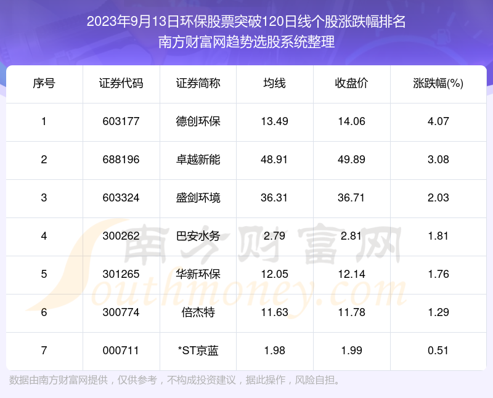
Task: Click average value 1.98
Action: pyautogui.click(x=274, y=351)
